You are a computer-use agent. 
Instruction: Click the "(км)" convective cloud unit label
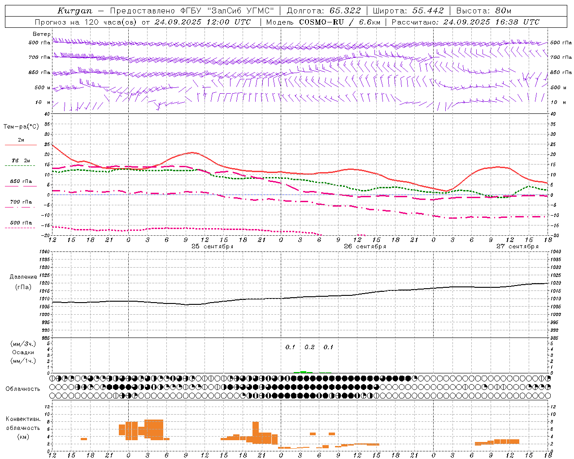click(23, 437)
